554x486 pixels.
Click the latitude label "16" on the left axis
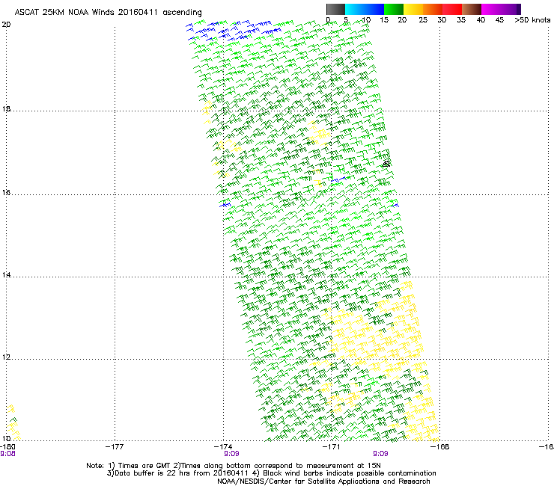click(x=6, y=192)
